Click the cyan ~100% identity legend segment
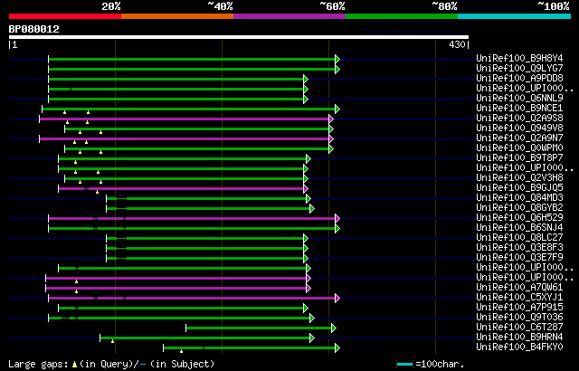The width and height of the screenshot is (579, 371). tap(514, 16)
